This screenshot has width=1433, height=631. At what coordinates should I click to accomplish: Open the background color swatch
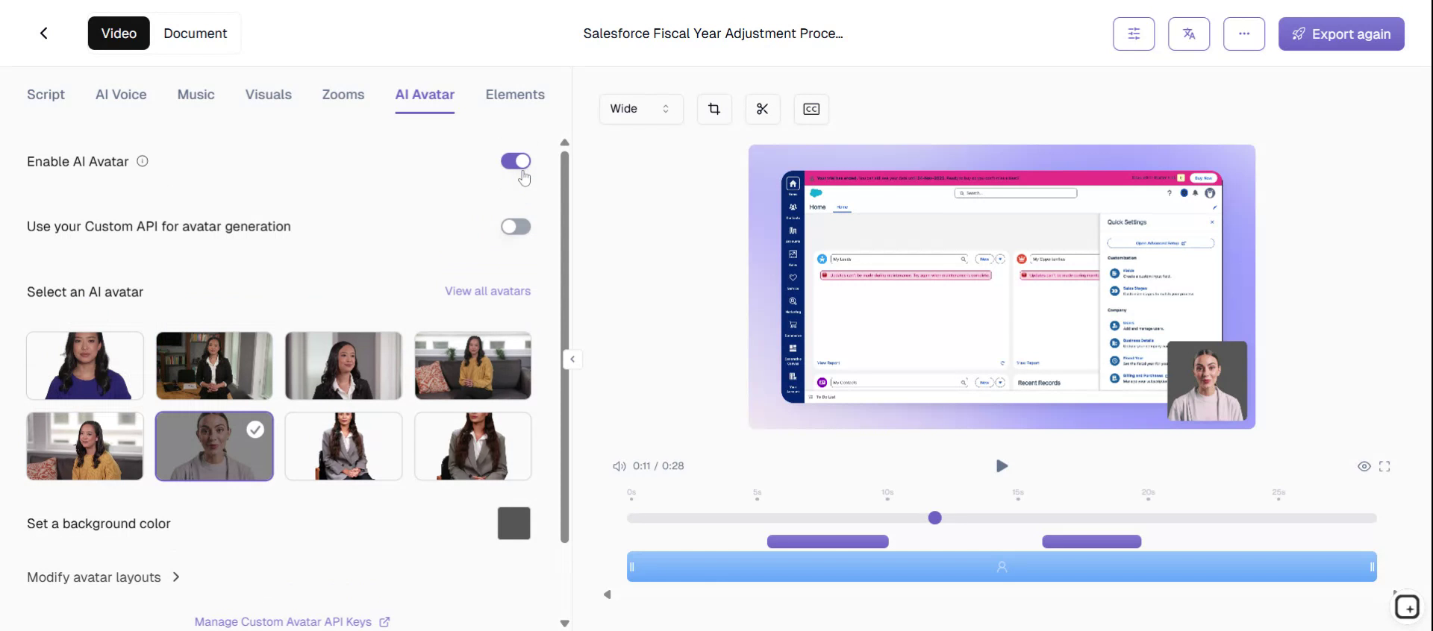tap(514, 524)
